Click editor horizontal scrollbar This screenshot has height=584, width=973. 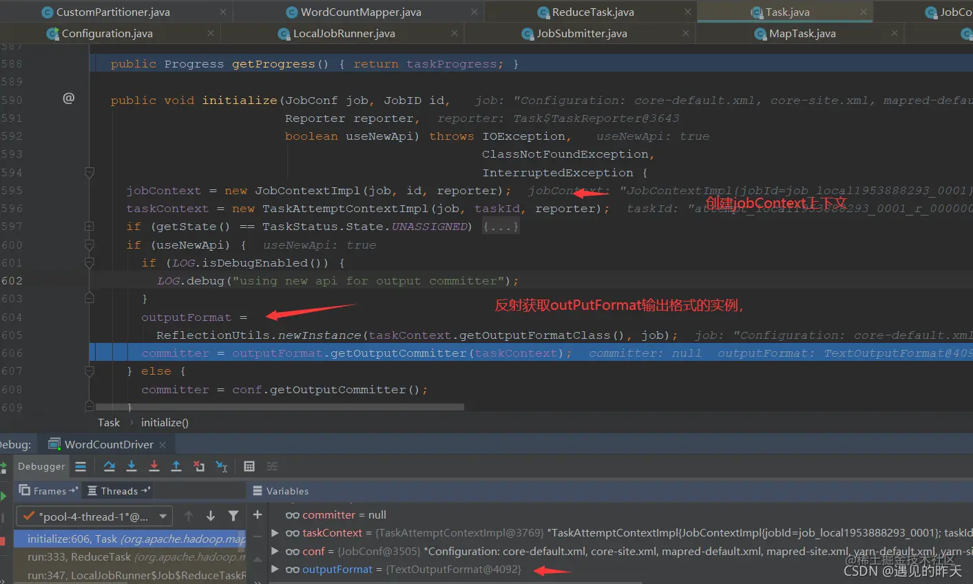coord(280,407)
